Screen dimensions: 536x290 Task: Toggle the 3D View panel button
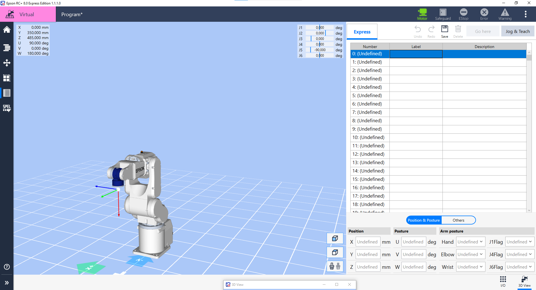tap(525, 282)
